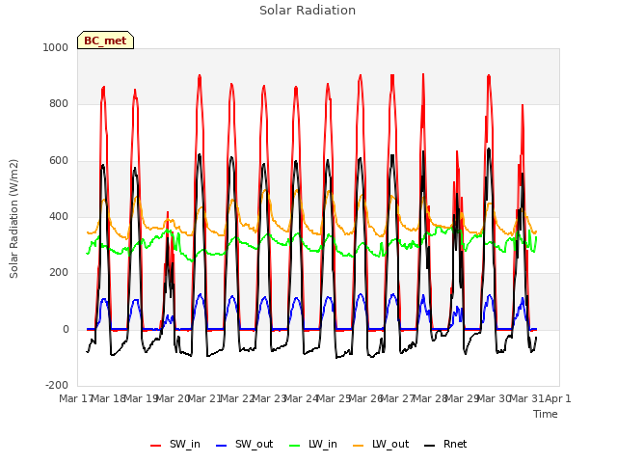Click the red SW_in legend swatch
Viewport: 617px width, 463px height.
click(156, 446)
